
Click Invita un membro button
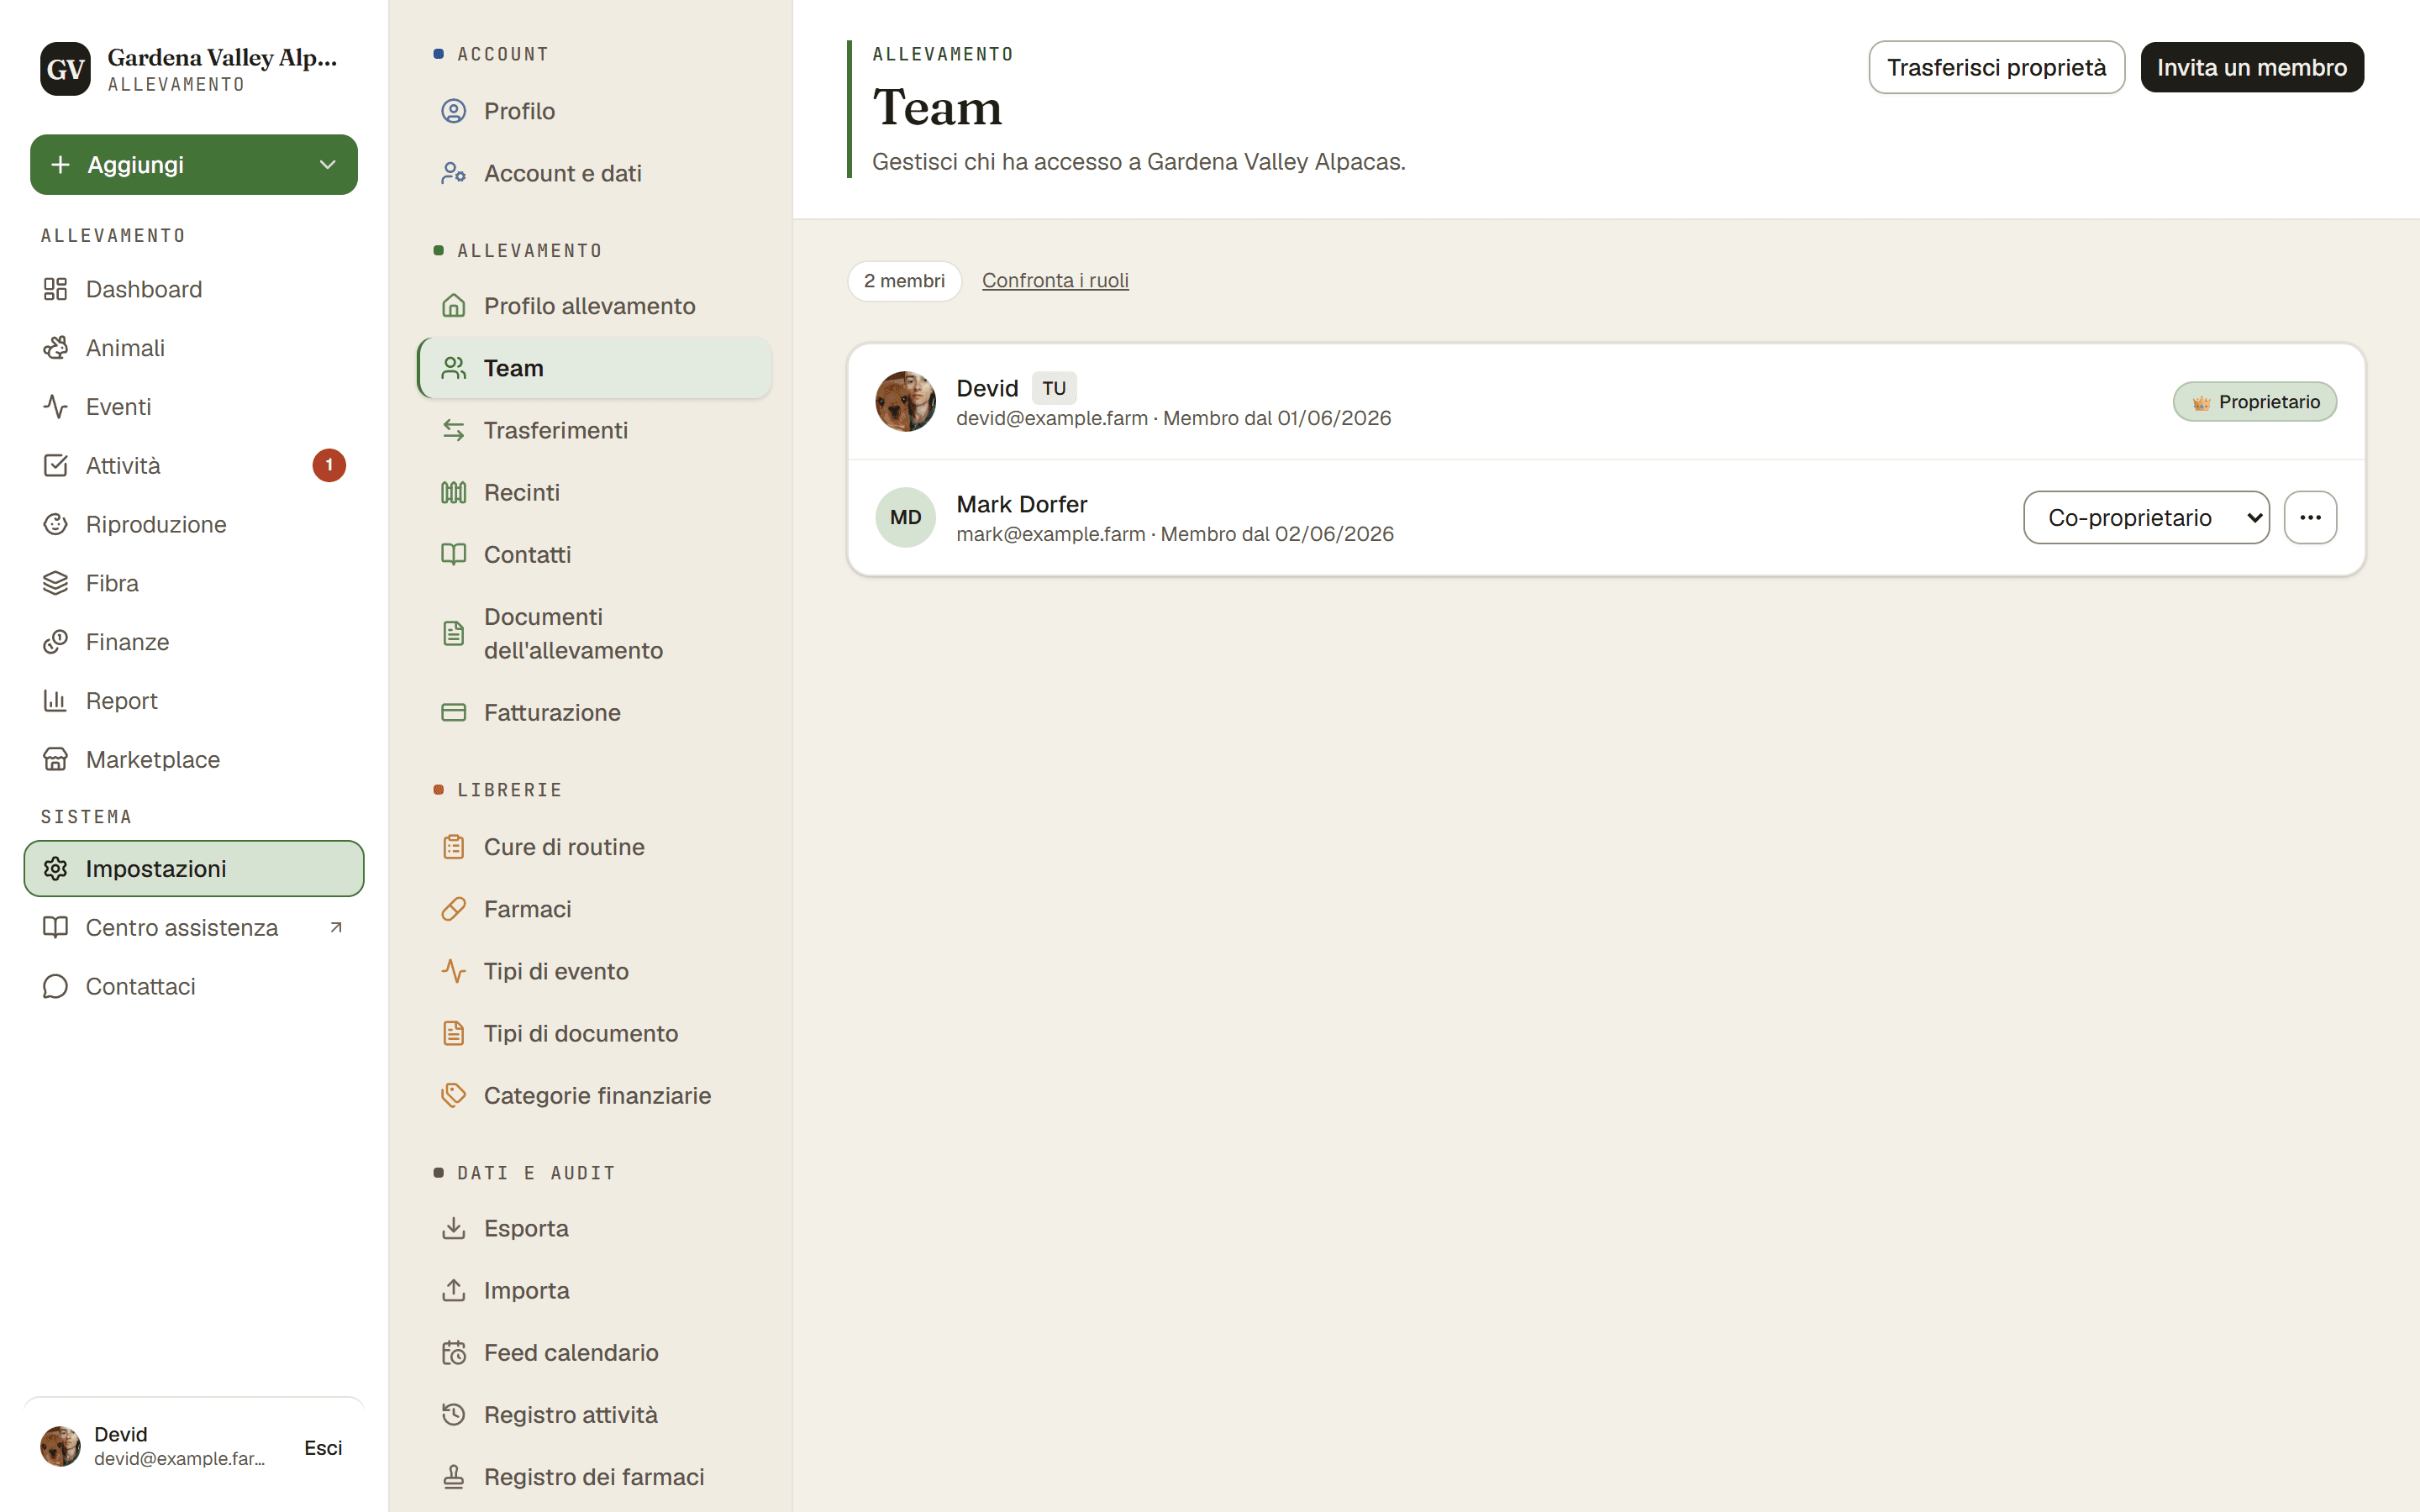[2252, 68]
